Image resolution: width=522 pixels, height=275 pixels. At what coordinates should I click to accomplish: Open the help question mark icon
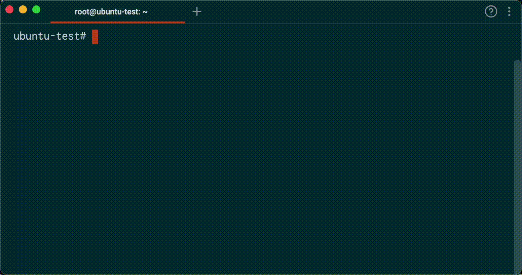[491, 12]
